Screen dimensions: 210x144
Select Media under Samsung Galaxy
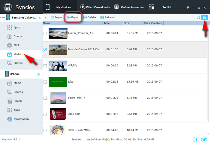pos(21,54)
